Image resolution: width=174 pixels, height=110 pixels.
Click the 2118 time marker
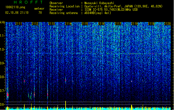point(134,24)
